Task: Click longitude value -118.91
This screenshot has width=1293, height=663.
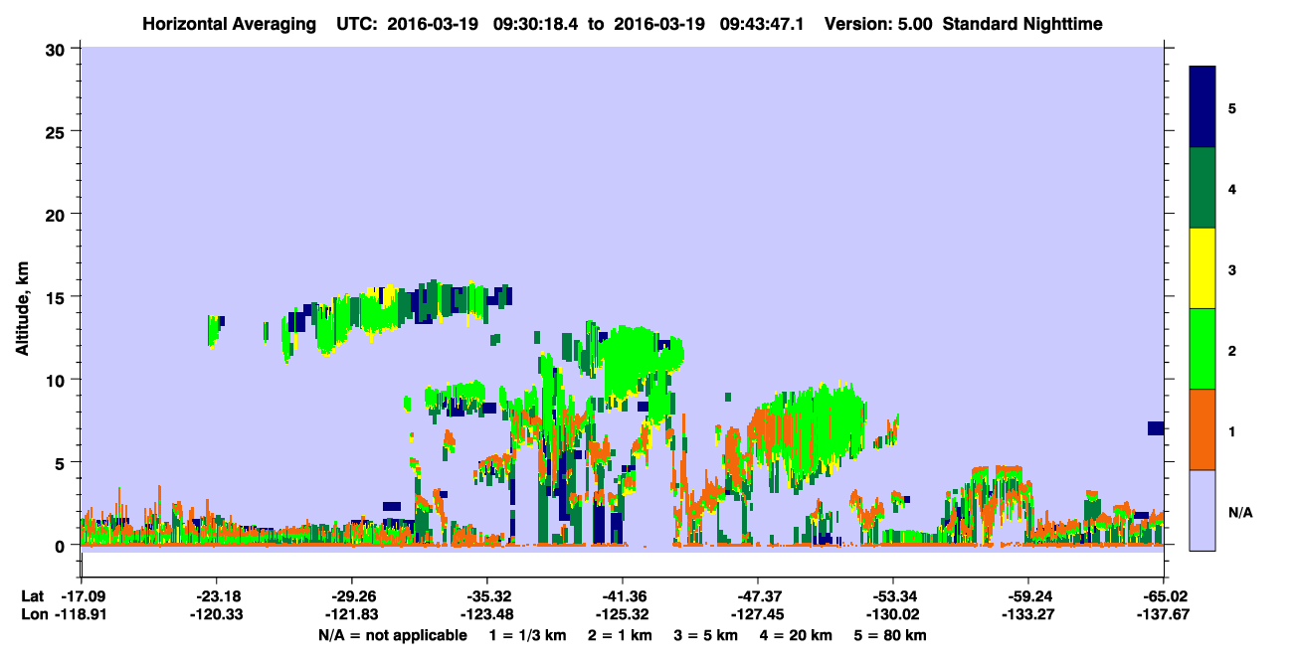Action: coord(81,615)
